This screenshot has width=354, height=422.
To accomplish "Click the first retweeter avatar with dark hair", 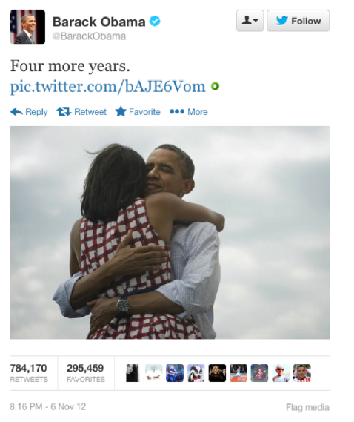I will pos(133,373).
